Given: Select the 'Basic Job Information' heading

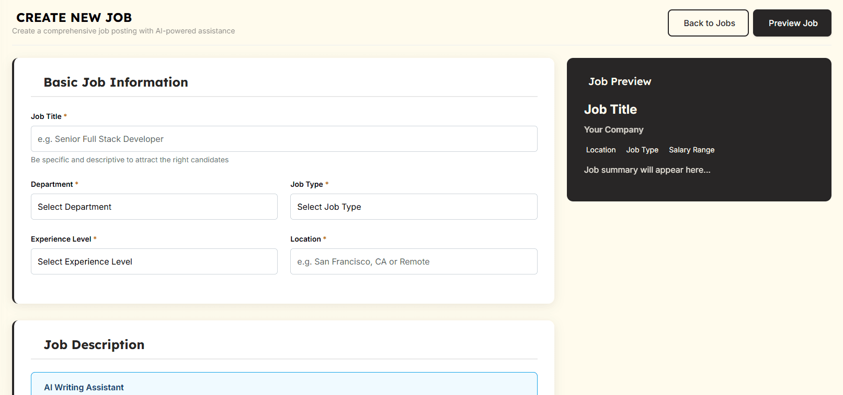Looking at the screenshot, I should 116,82.
